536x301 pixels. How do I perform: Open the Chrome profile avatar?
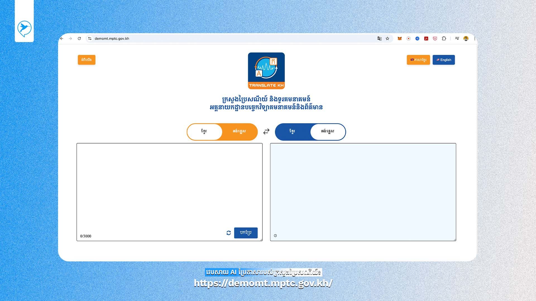coord(466,38)
